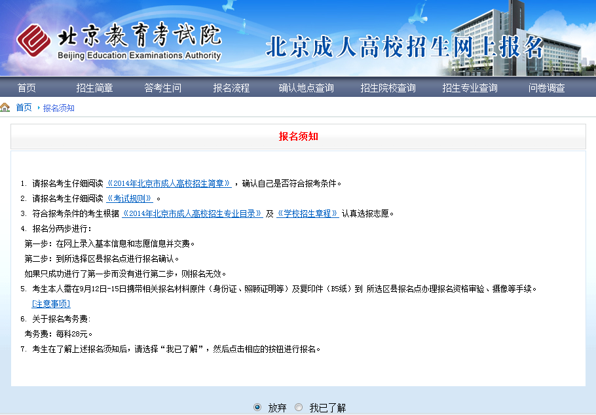Click the item 7 text about 我已了解

click(171, 349)
